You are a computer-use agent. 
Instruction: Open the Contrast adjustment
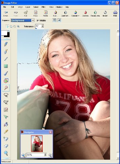(65, 13)
